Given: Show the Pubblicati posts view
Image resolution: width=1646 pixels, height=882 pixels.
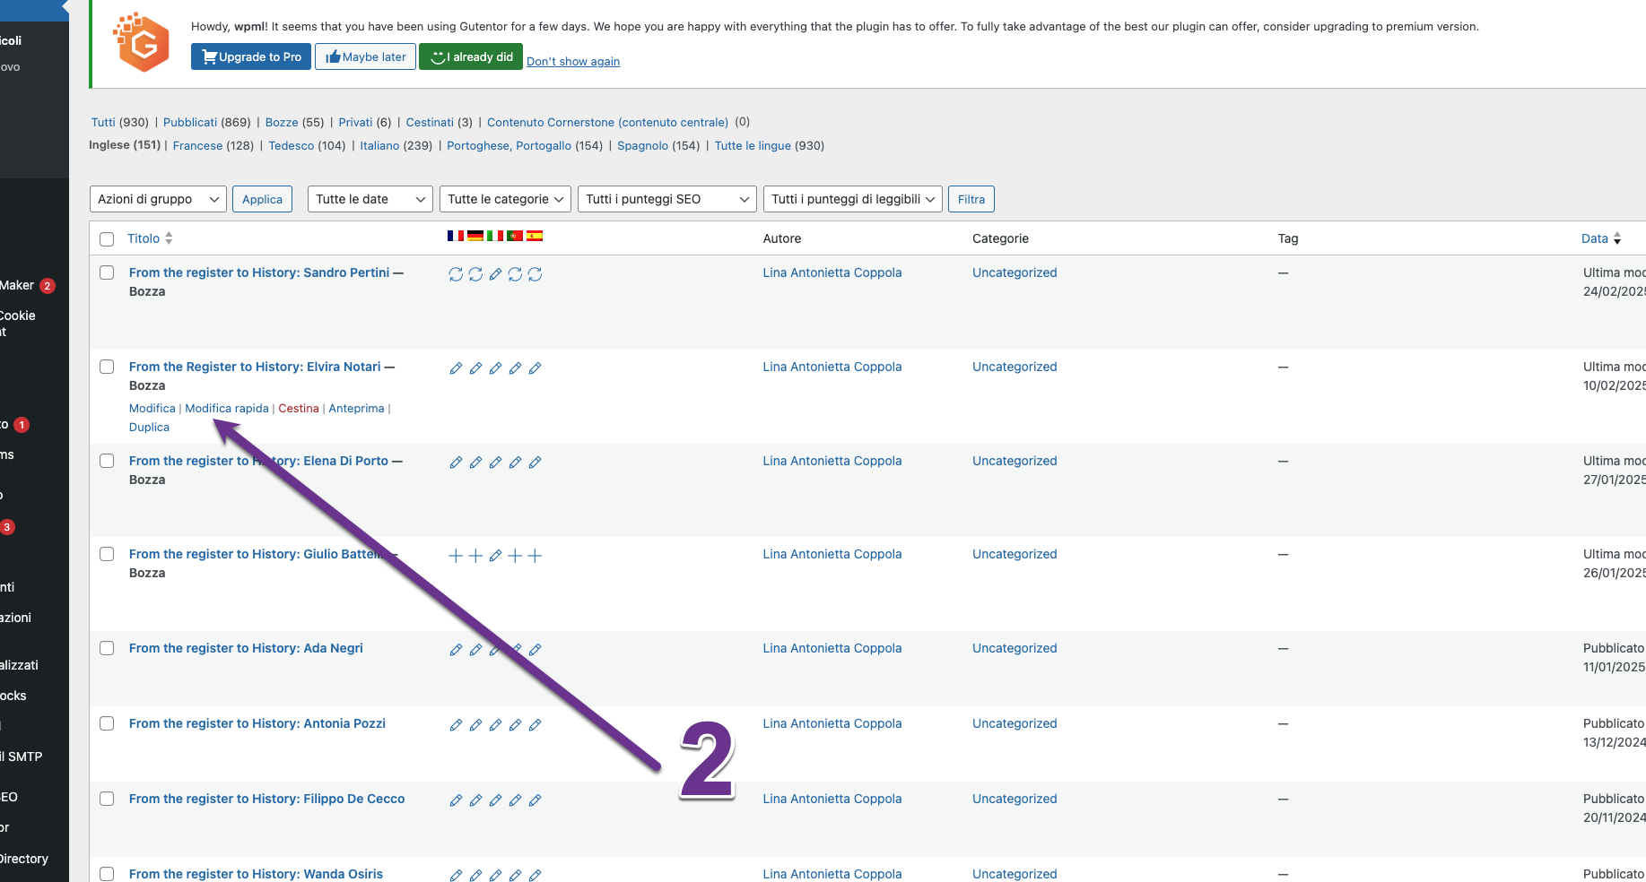Looking at the screenshot, I should click(190, 122).
